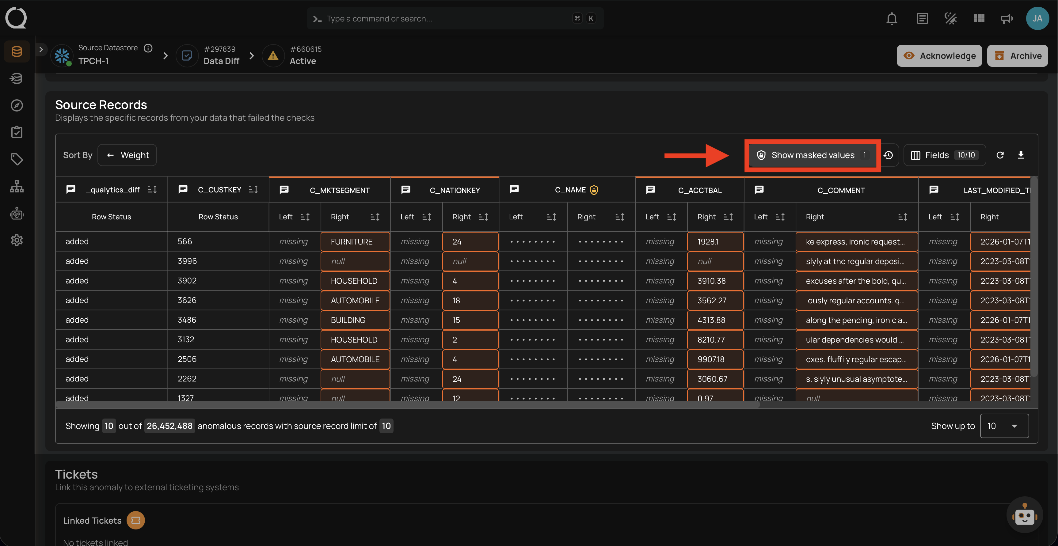
Task: Open the explore compass icon in sidebar
Action: click(17, 105)
